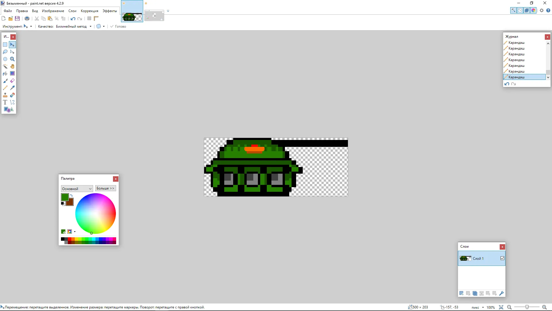Open the Изображение menu
This screenshot has width=552, height=311.
53,11
